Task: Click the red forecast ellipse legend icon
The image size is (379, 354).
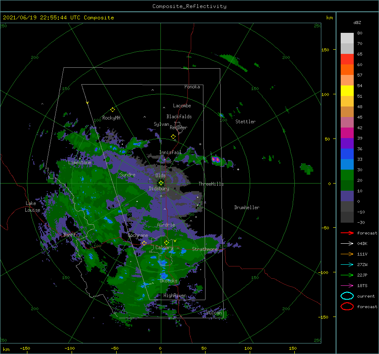Action: (x=347, y=306)
